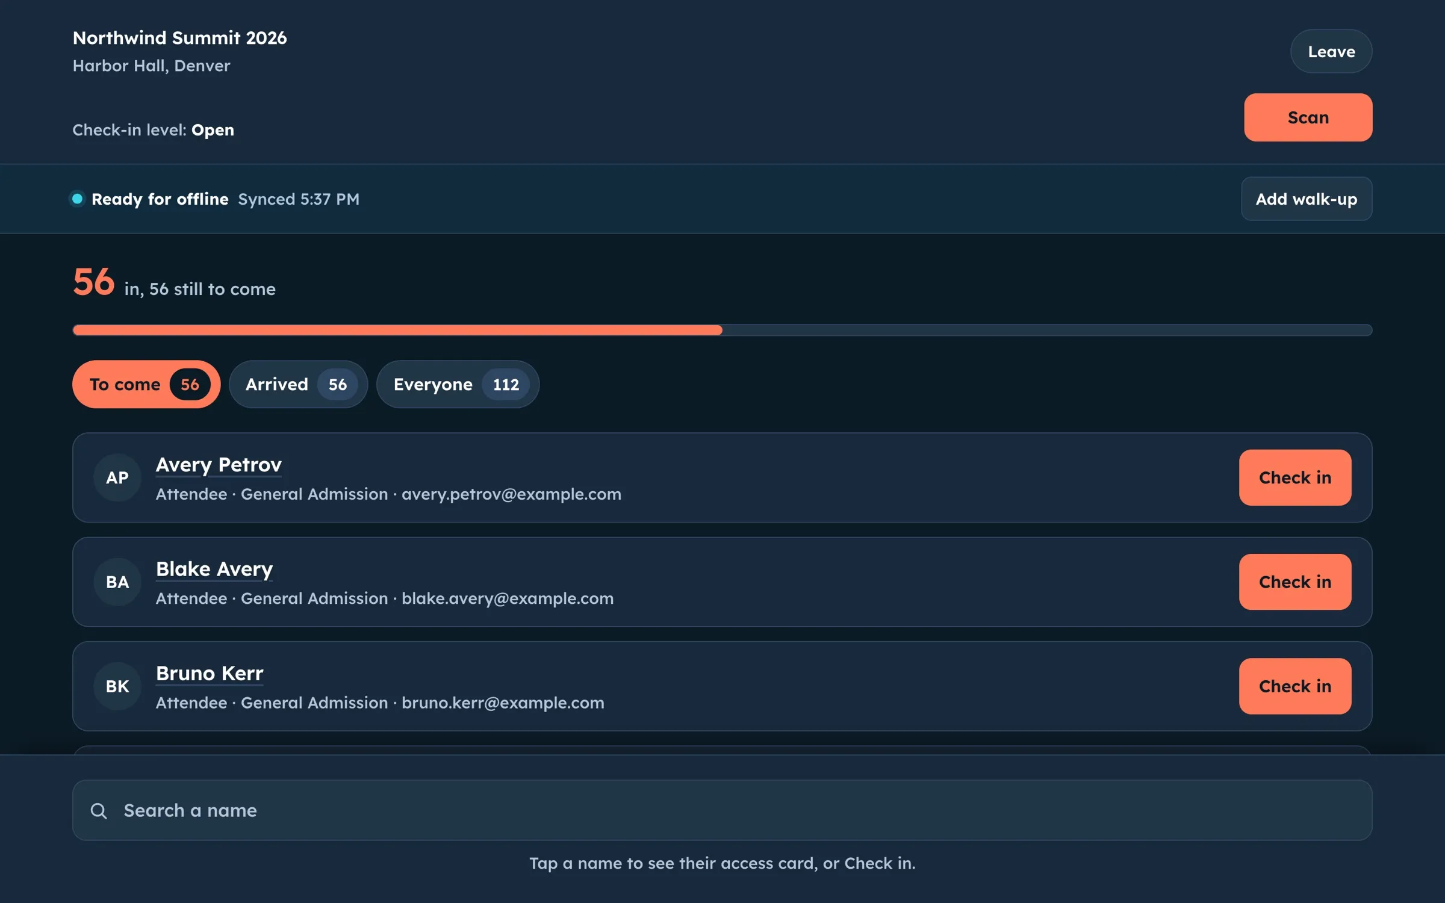Screen dimensions: 1445x903
Task: Switch to the Arrived tab
Action: pyautogui.click(x=298, y=384)
